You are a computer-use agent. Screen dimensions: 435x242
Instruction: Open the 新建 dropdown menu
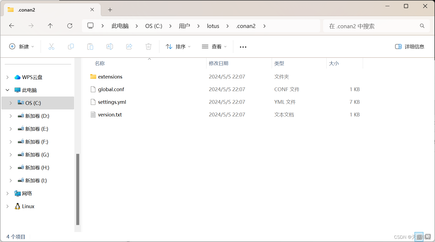(x=22, y=47)
